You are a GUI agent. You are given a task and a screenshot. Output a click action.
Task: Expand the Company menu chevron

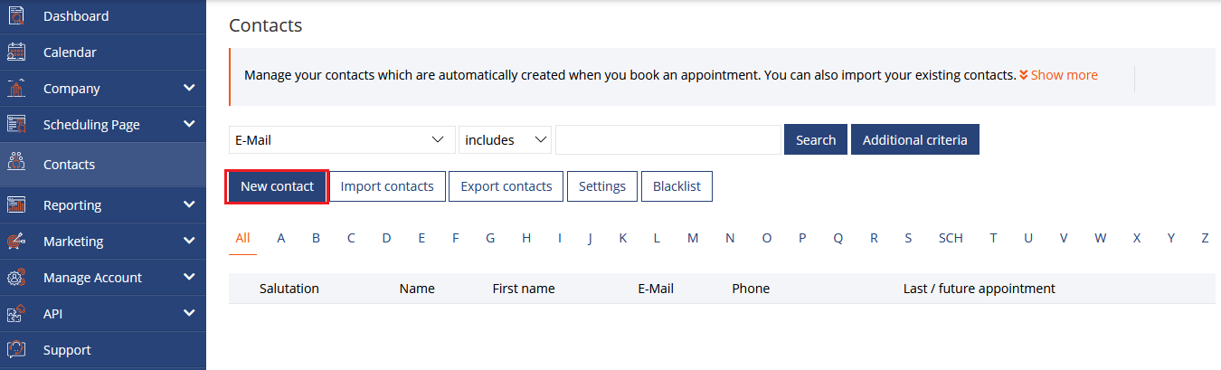pyautogui.click(x=189, y=88)
